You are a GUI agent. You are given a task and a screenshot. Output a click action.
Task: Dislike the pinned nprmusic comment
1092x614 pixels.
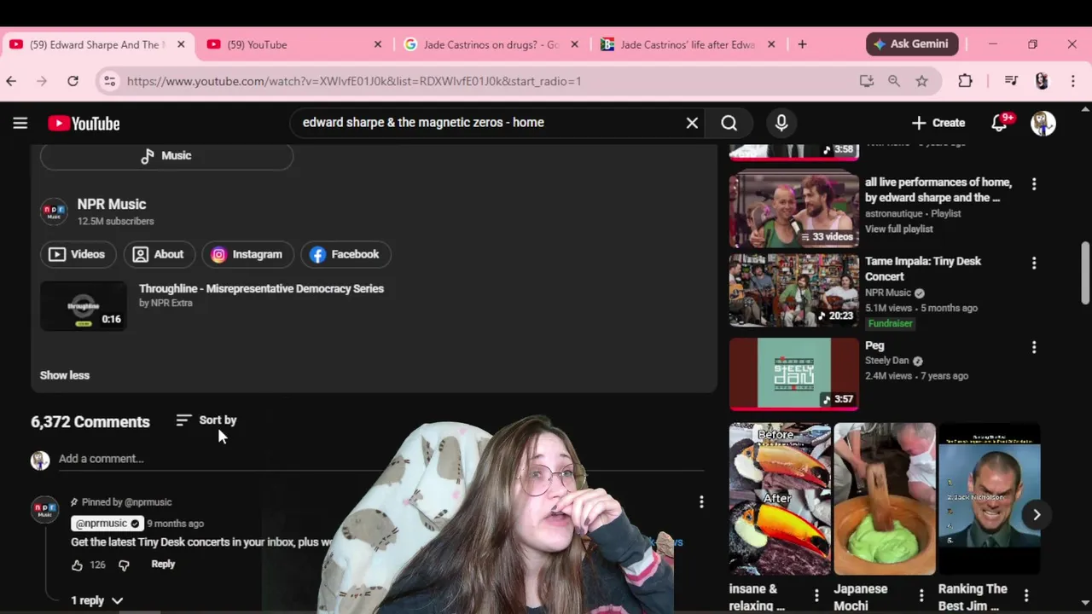click(x=124, y=565)
